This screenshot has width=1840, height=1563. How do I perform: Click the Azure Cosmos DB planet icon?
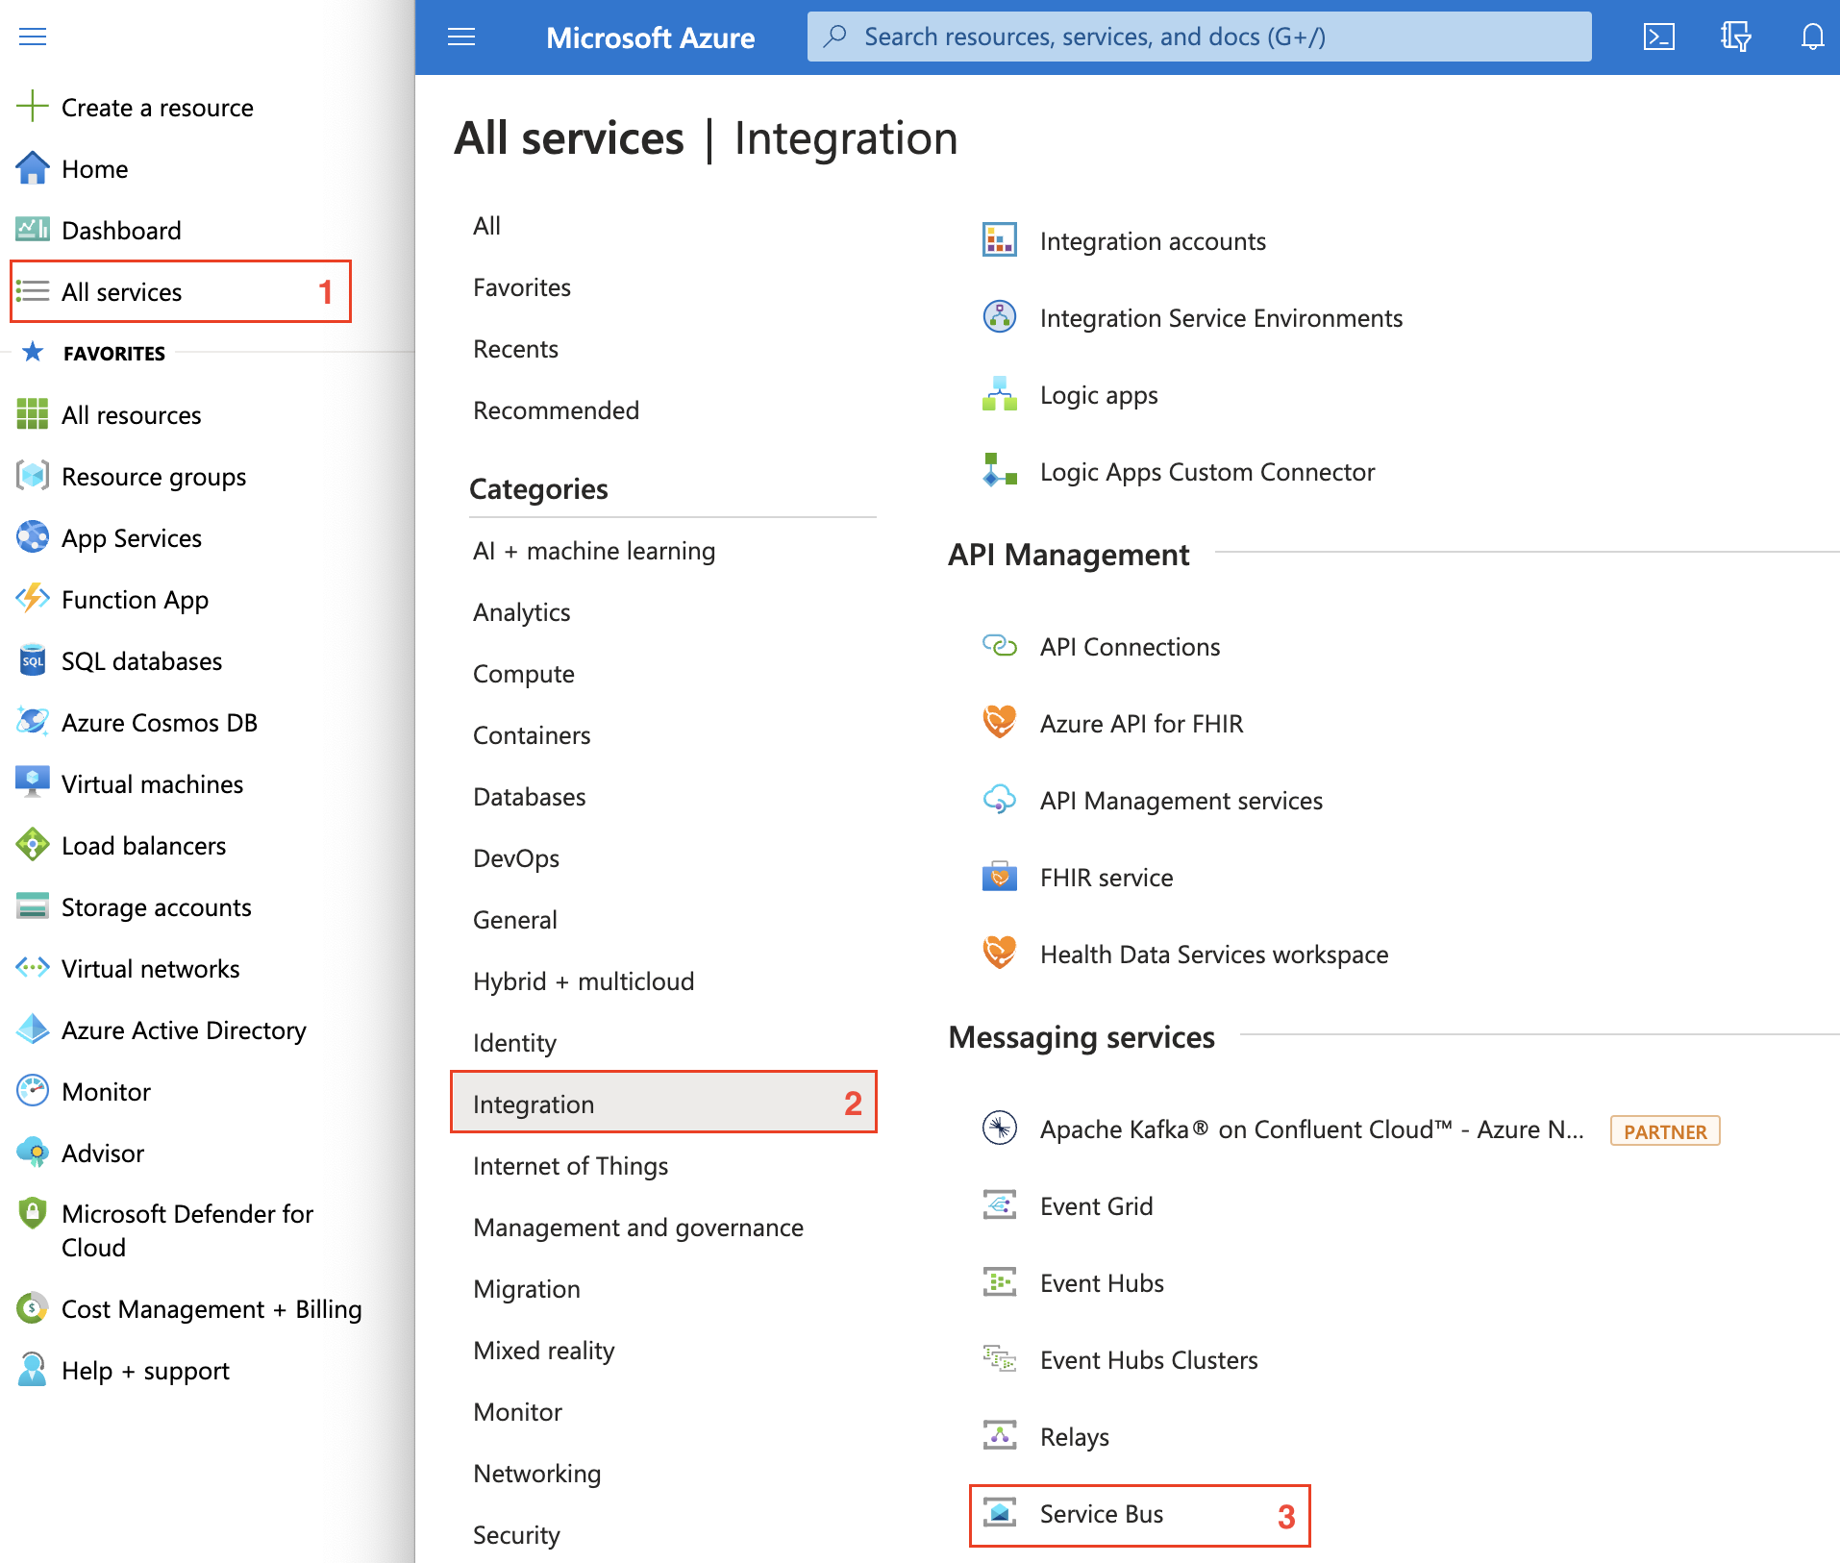tap(33, 722)
